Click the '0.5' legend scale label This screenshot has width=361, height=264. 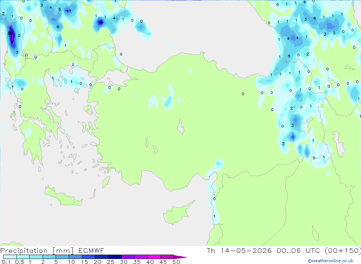19,262
